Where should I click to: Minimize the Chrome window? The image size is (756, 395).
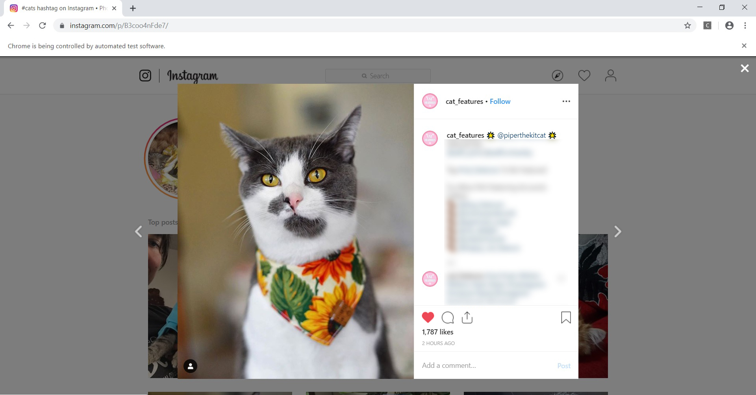[700, 7]
